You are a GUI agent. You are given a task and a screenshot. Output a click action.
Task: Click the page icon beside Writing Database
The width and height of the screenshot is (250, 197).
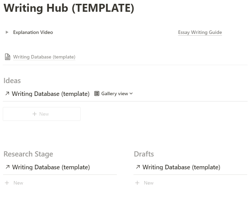tap(7, 57)
